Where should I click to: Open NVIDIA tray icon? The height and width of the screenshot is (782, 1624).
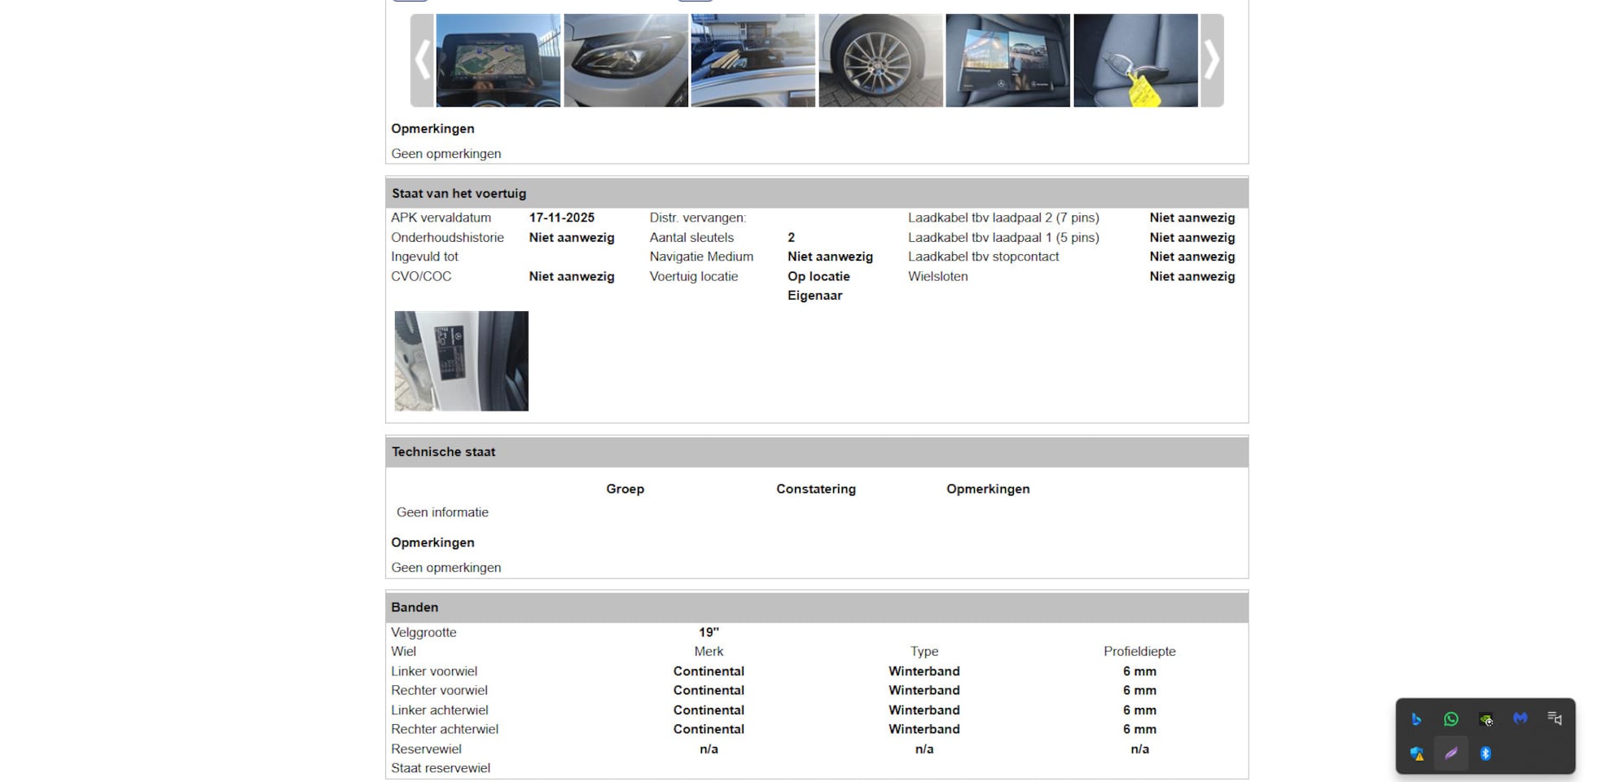click(x=1486, y=719)
